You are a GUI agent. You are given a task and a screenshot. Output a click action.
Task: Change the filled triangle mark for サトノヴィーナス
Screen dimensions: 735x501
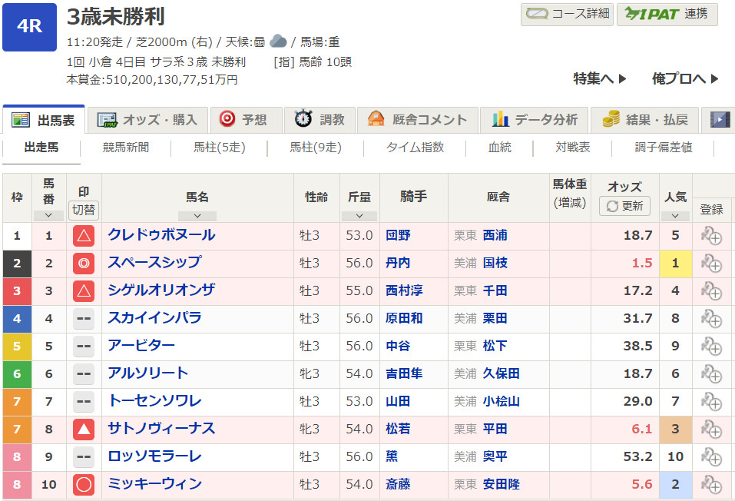(x=84, y=430)
